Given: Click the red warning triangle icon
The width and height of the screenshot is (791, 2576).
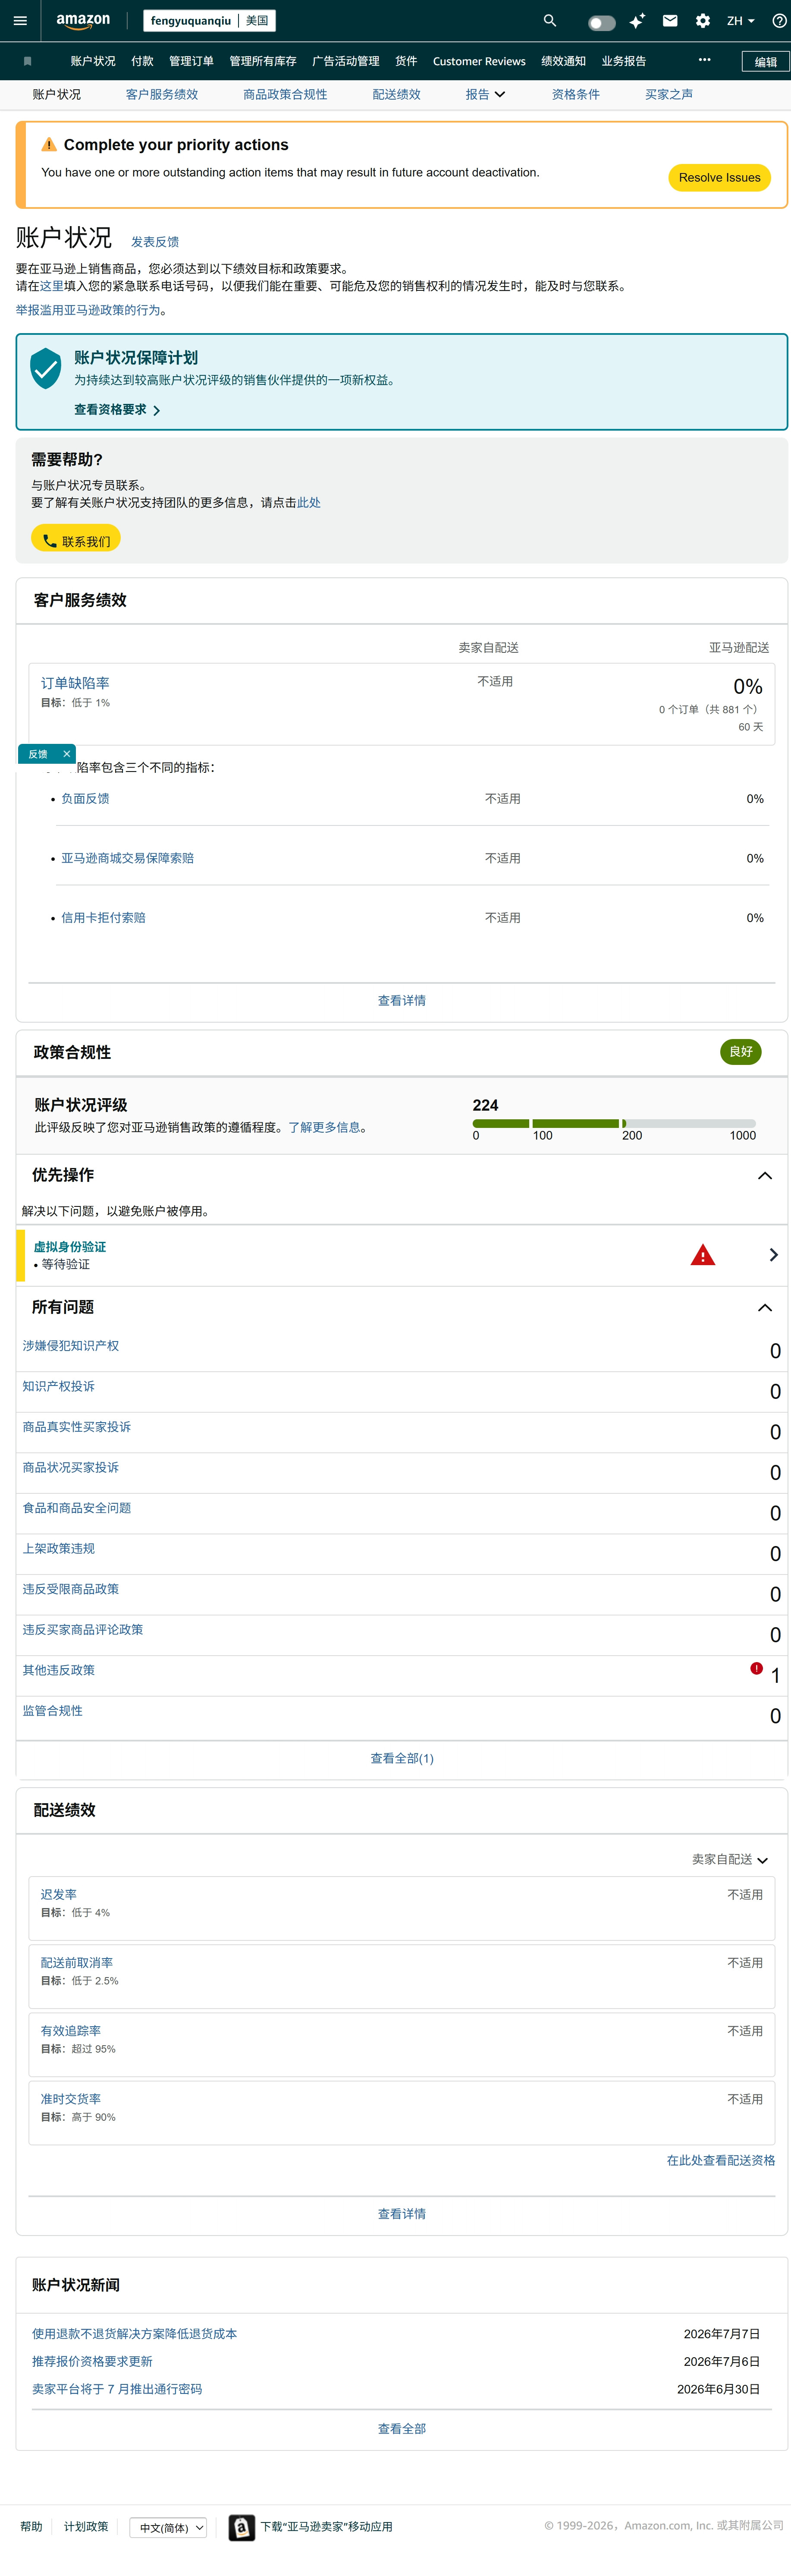Looking at the screenshot, I should 703,1255.
